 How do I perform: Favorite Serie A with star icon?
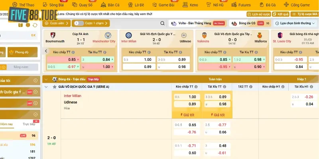point(55,87)
